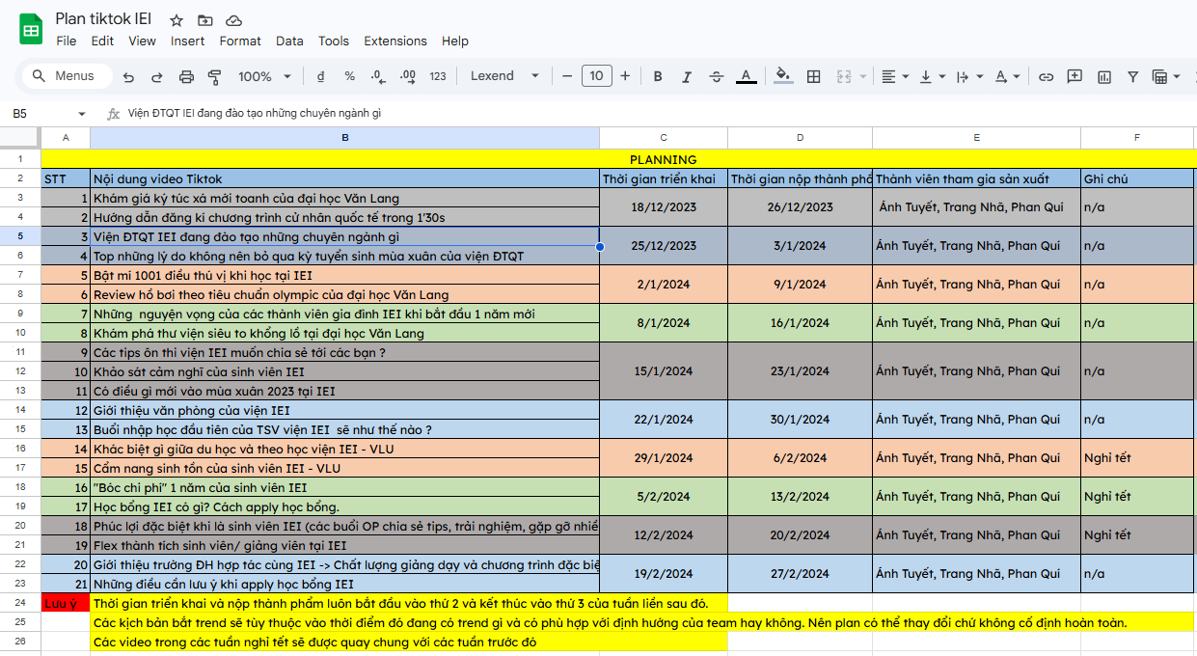Open the Data menu

(289, 41)
